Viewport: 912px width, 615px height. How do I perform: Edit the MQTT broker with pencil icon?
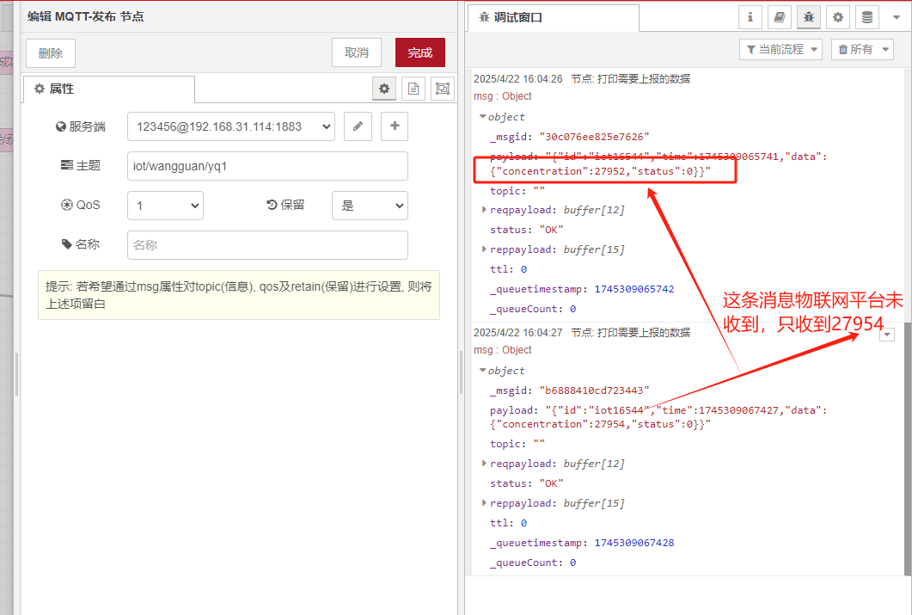pyautogui.click(x=358, y=126)
